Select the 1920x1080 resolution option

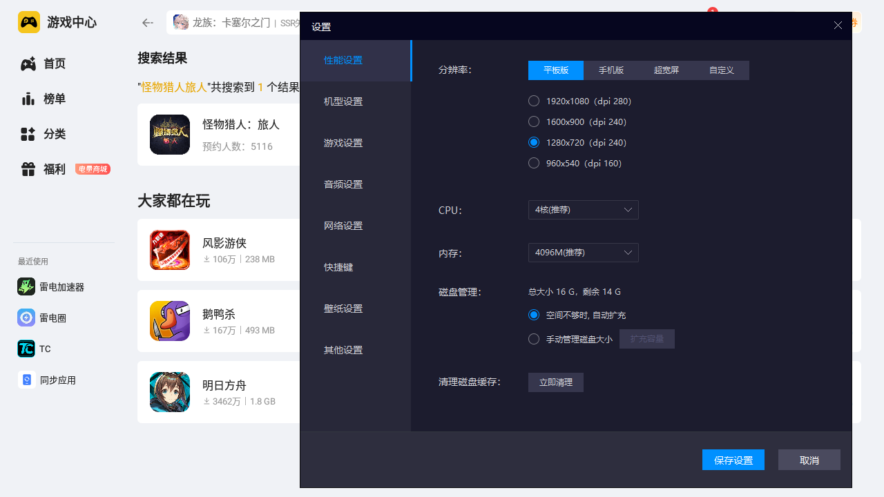click(x=534, y=101)
